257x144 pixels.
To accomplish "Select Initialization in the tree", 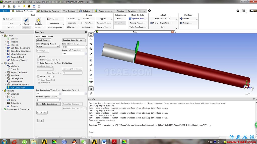I will coord(16,81).
